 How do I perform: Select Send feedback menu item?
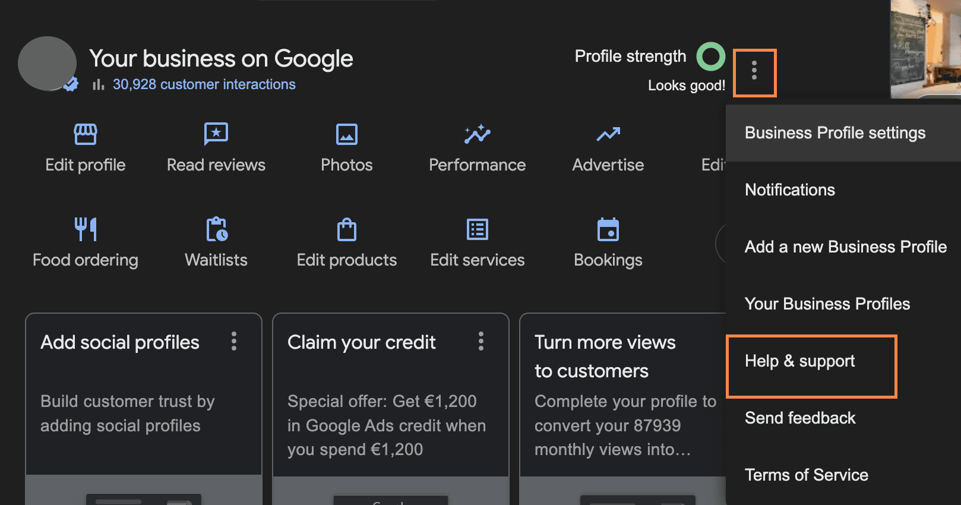pos(843,418)
